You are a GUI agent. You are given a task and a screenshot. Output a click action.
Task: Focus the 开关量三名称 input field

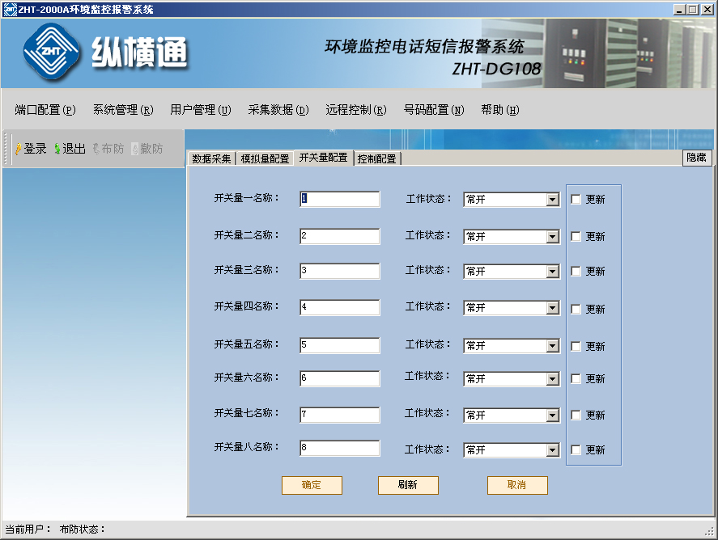(340, 271)
